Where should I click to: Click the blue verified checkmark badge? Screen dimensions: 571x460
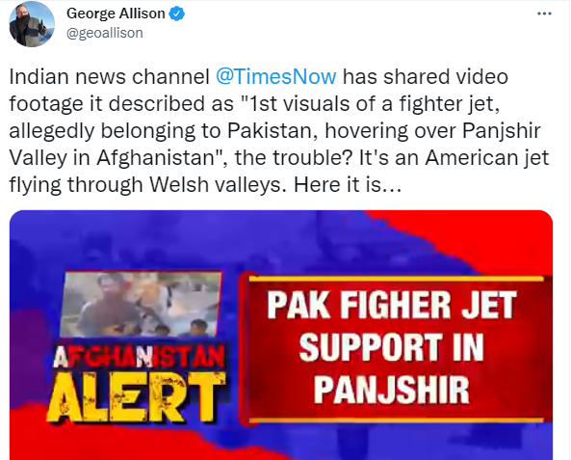click(177, 14)
